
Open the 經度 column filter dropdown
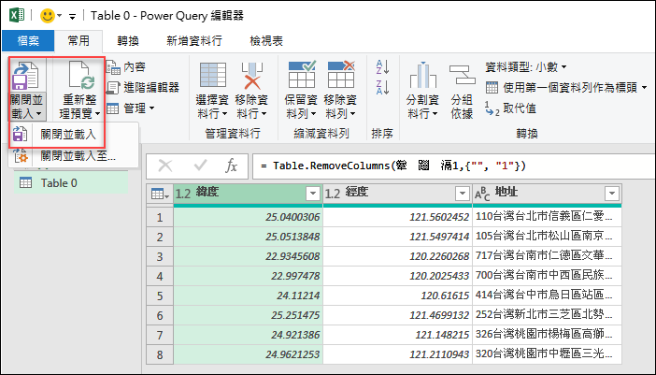coord(463,194)
